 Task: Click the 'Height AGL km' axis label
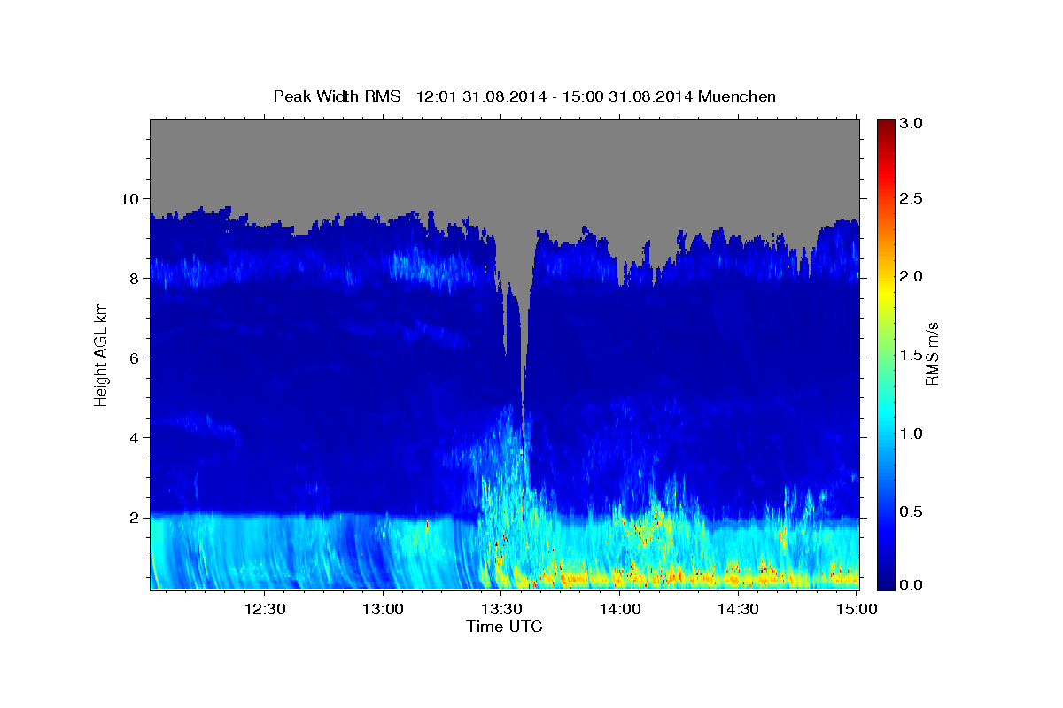click(x=101, y=354)
